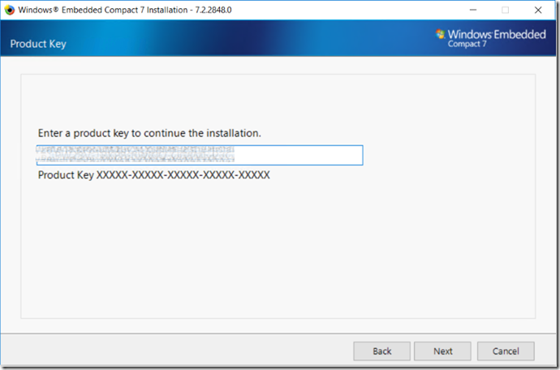Screen dimensions: 560x370
Task: Focus the product key input field
Action: click(200, 155)
